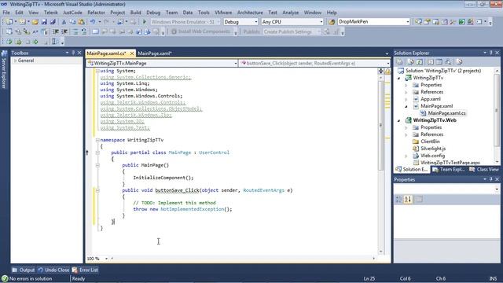Click the Toggle Bookmark icon

[x=95, y=31]
